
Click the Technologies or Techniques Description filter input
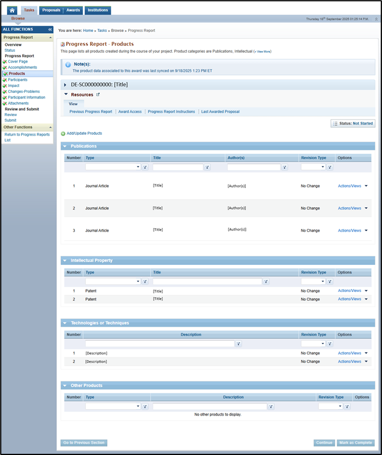pyautogui.click(x=159, y=344)
